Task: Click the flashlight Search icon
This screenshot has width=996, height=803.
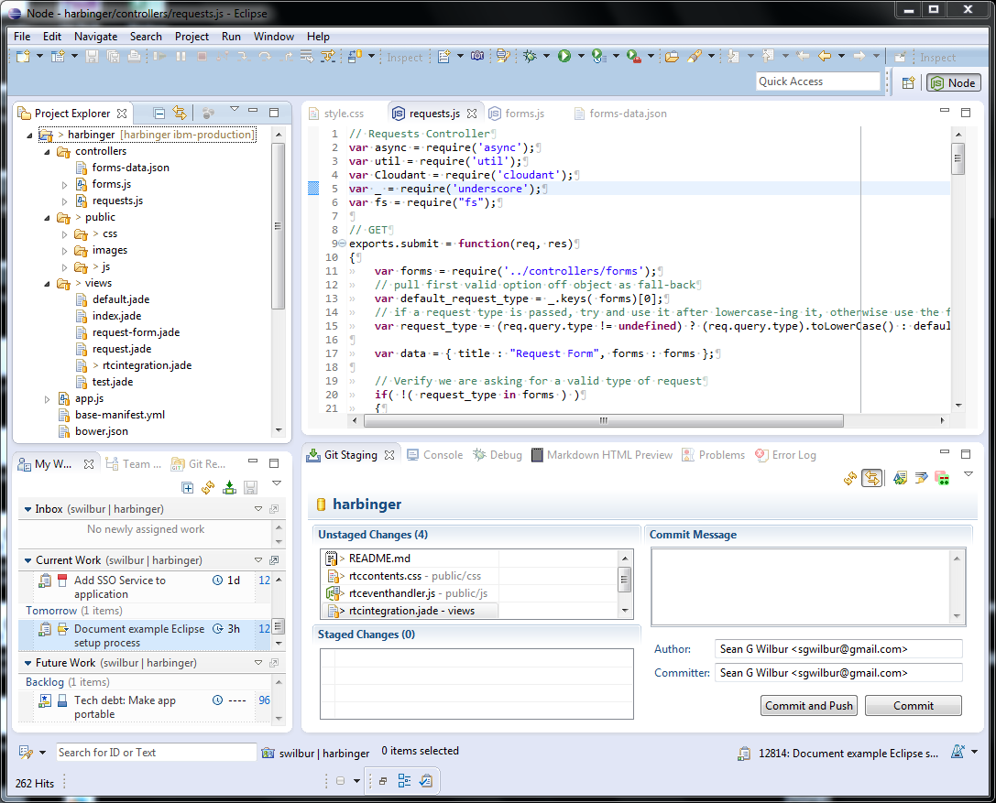Action: [x=695, y=57]
